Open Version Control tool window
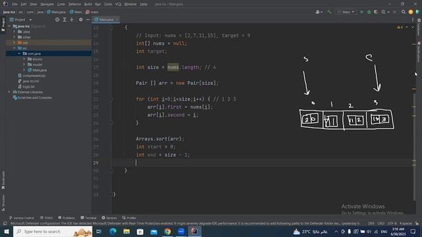422x237 pixels. 22,218
